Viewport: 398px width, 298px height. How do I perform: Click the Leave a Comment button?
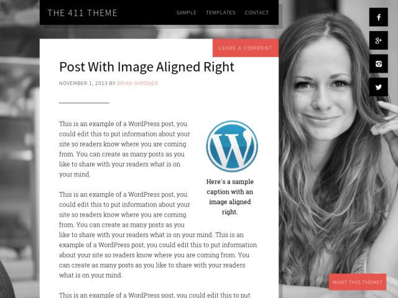(246, 48)
